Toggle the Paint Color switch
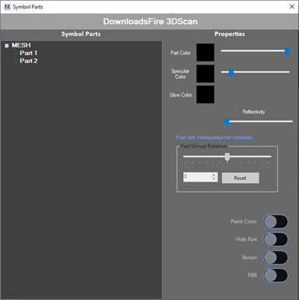The image size is (299, 300). 276,222
